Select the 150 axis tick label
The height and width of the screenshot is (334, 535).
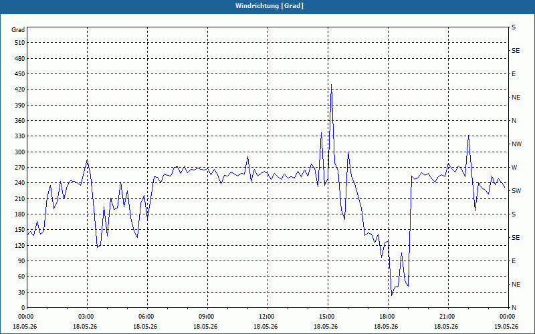(x=20, y=230)
